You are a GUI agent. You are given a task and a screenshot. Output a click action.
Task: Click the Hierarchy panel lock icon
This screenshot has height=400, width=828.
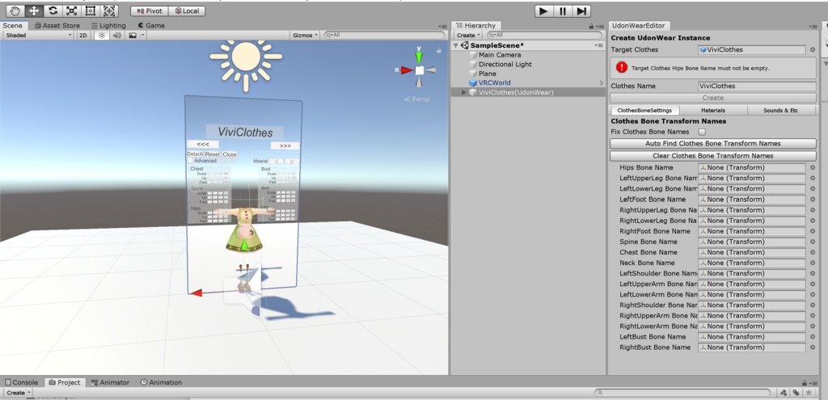(x=591, y=26)
